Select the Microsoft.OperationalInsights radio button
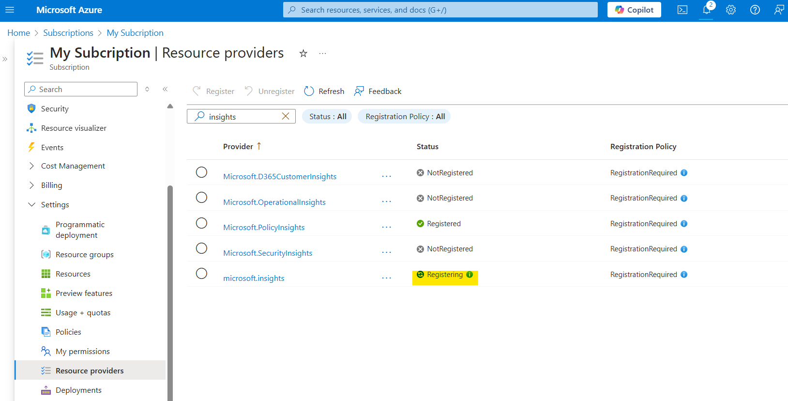788x401 pixels. [x=201, y=198]
